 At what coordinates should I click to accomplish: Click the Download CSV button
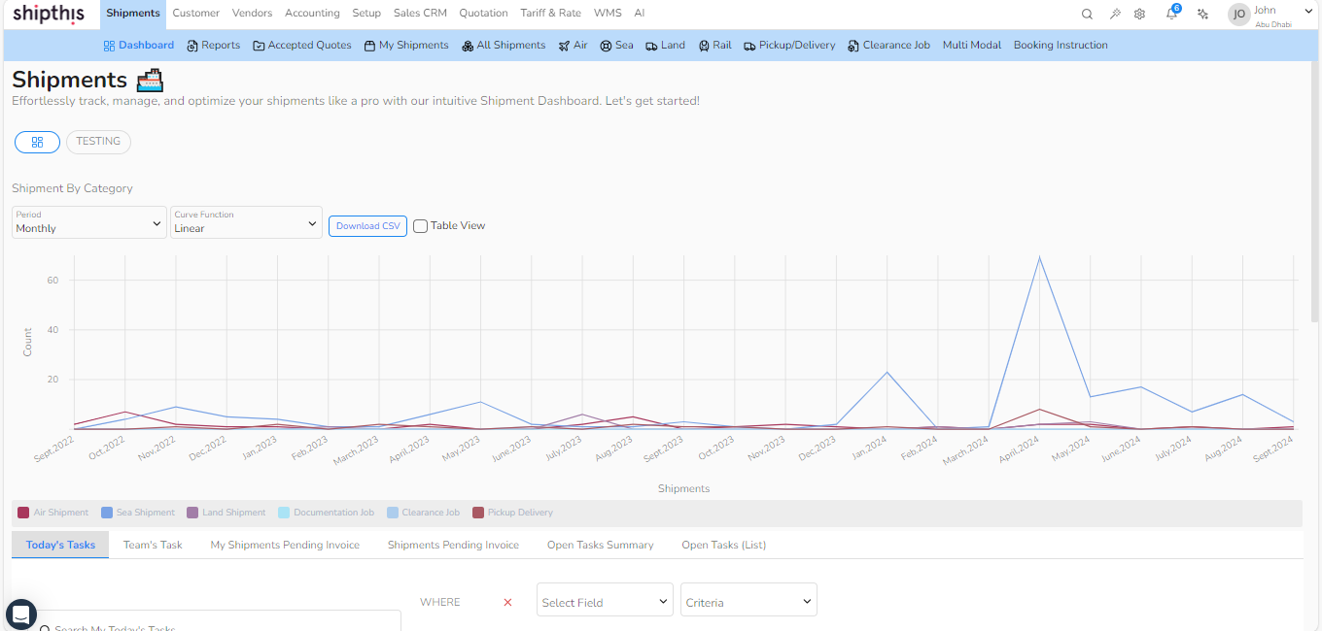coord(367,225)
